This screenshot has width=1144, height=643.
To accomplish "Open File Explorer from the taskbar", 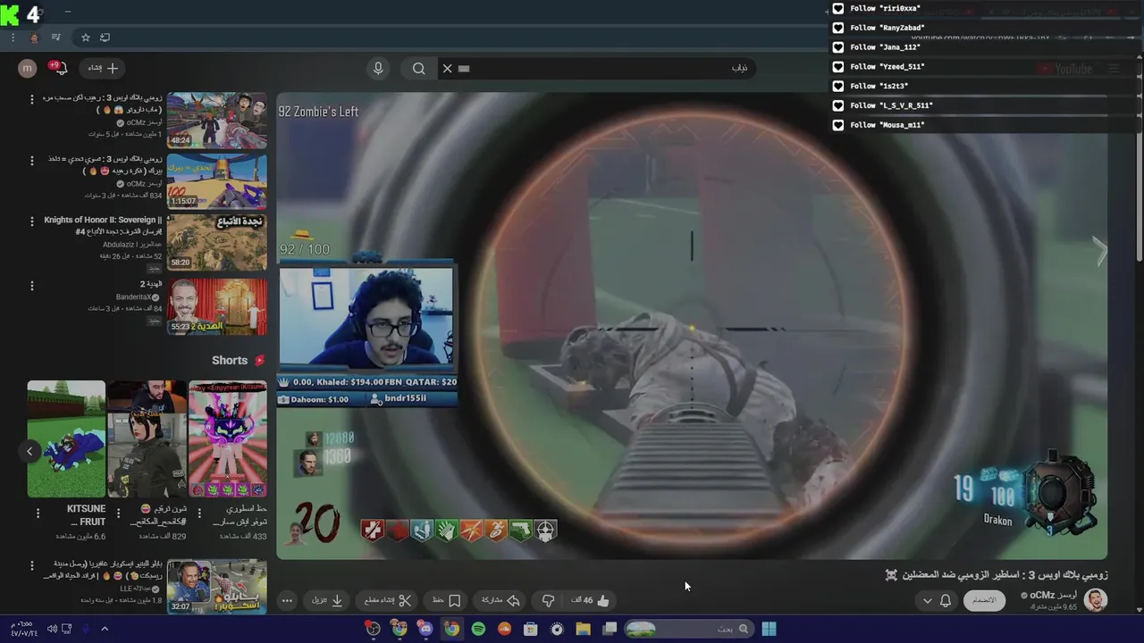I will 583,629.
